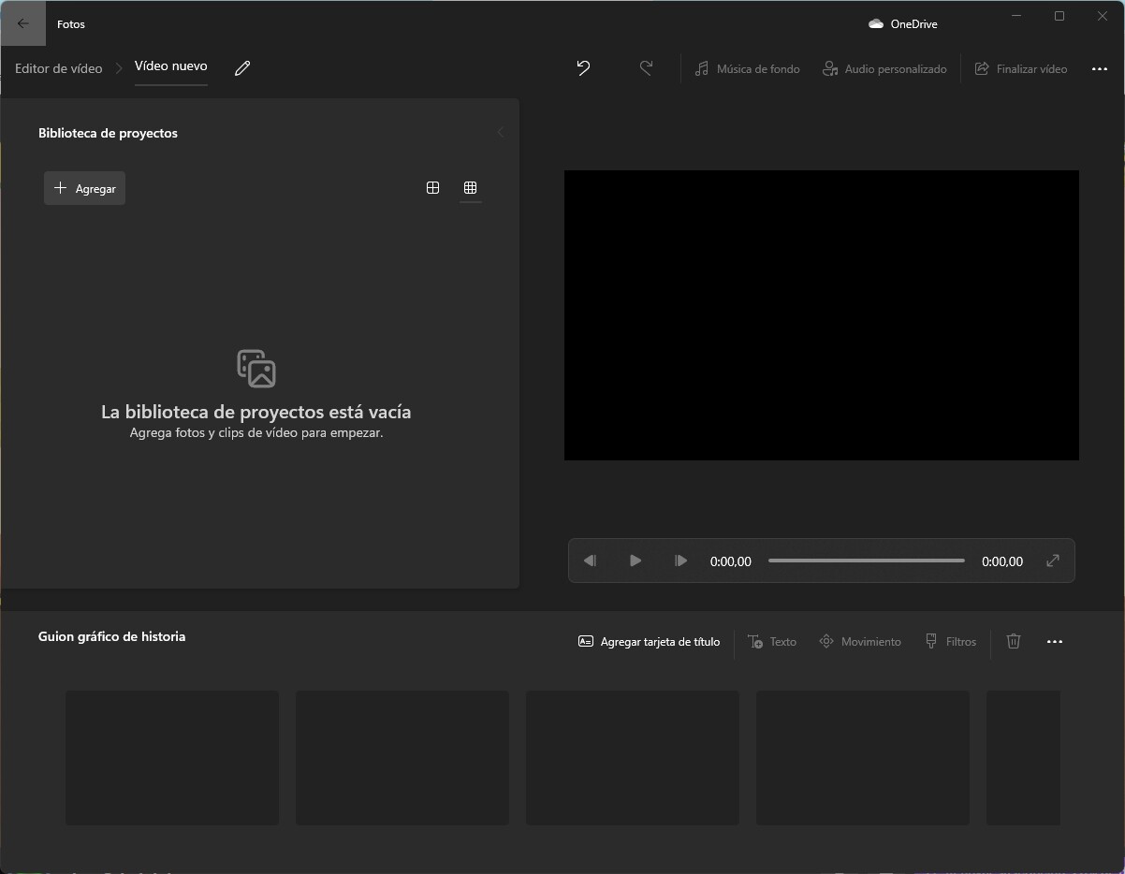Select the Movimiento tool
Image resolution: width=1125 pixels, height=874 pixels.
pos(859,641)
